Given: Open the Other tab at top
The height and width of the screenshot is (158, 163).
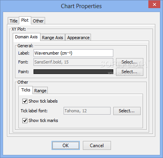Looking at the screenshot, I should click(38, 21).
